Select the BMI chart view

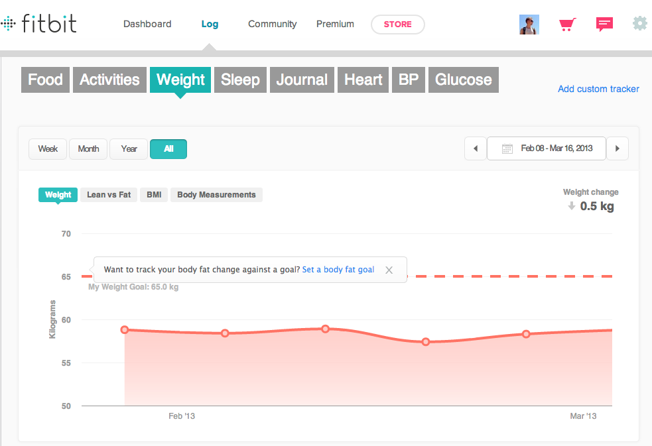(154, 195)
